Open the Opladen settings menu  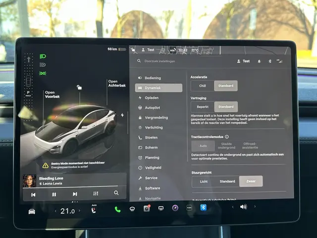pos(152,98)
